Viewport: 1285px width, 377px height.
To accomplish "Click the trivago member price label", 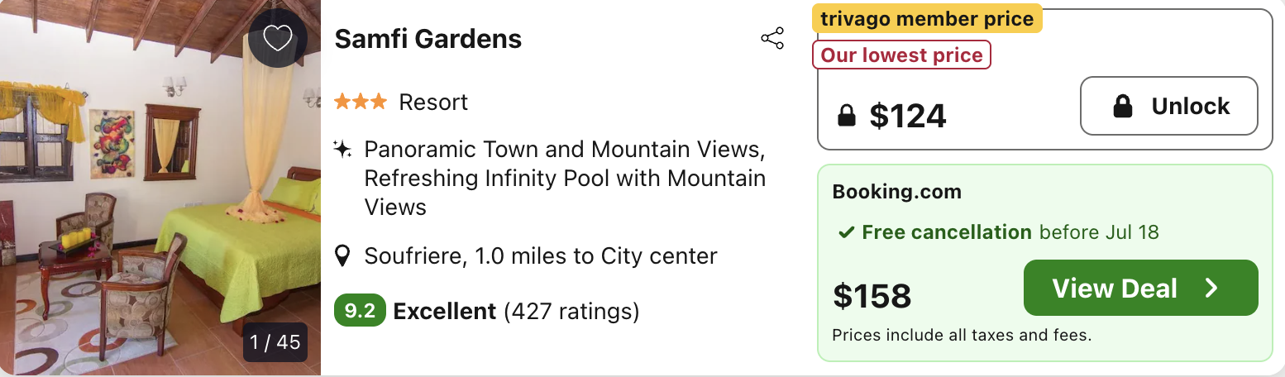I will (927, 18).
